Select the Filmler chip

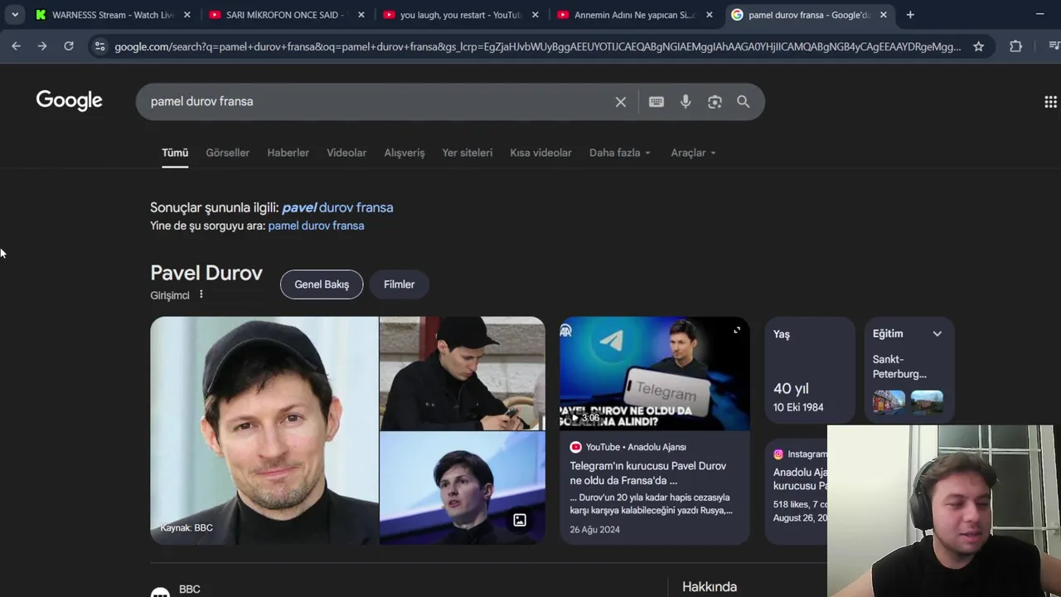[x=399, y=284]
